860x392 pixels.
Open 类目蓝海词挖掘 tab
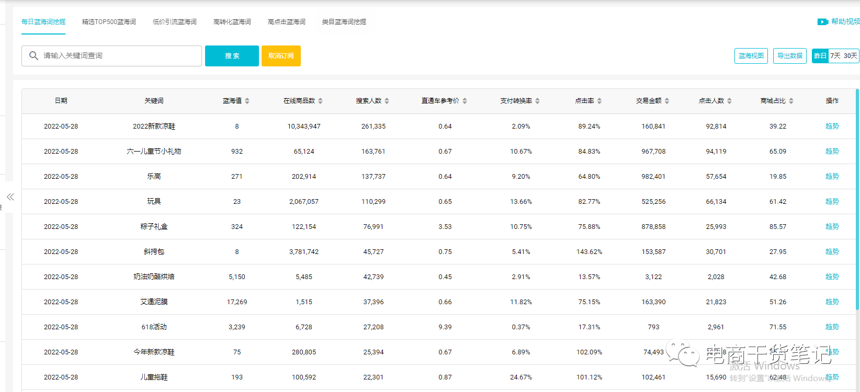pyautogui.click(x=344, y=22)
